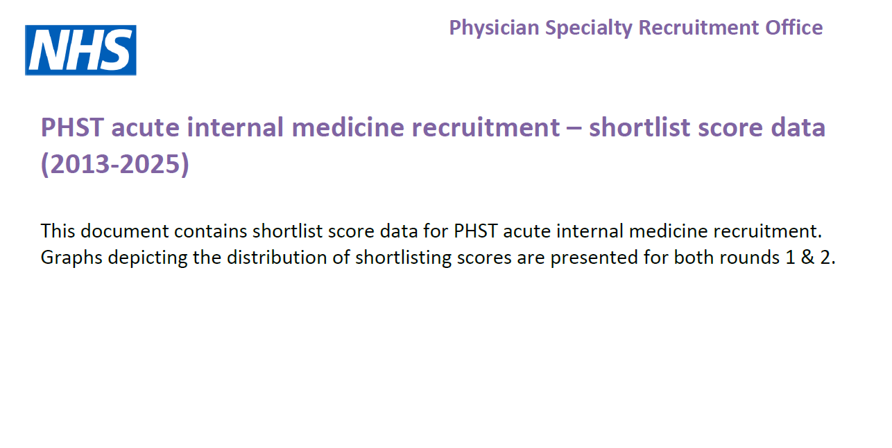Screen dimensions: 892x448
Task: Click the blue NHS logo
Action: tap(80, 50)
